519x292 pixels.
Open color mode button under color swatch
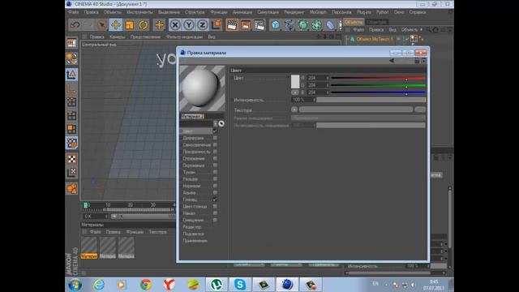pos(295,92)
